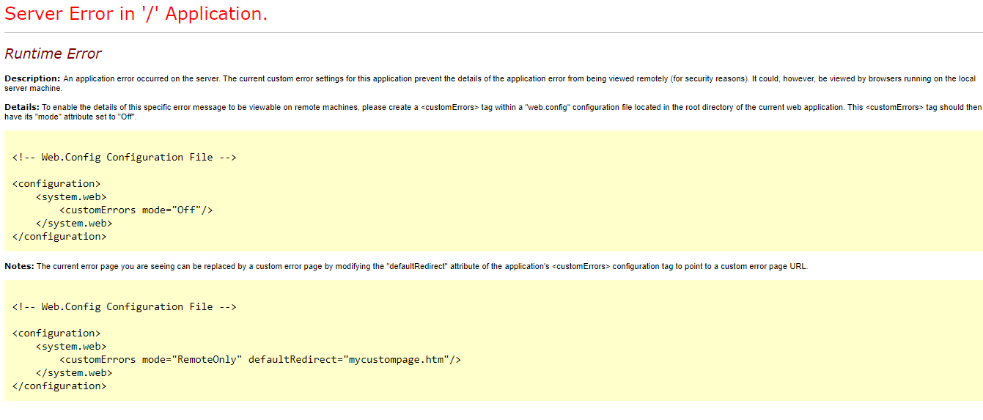Click the first closing </system.web> tag
Viewport: 983px width, 420px height.
(74, 223)
